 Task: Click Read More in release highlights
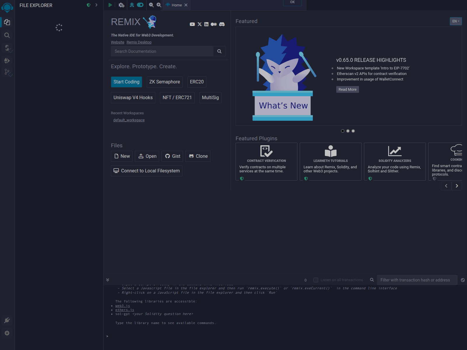(348, 90)
